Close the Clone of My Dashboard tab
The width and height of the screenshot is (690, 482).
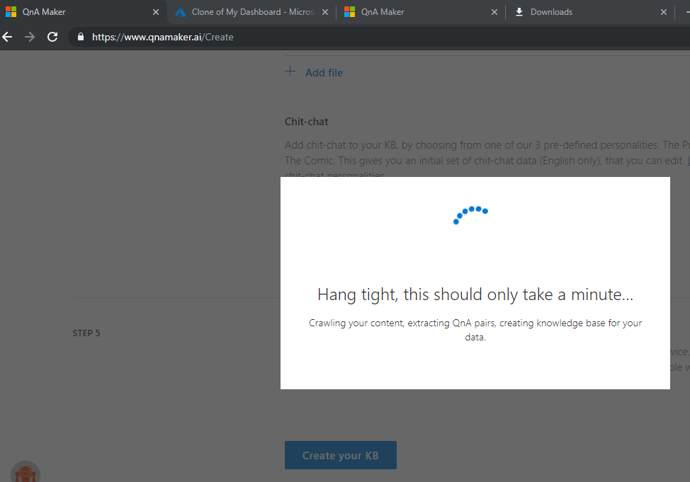(x=325, y=12)
